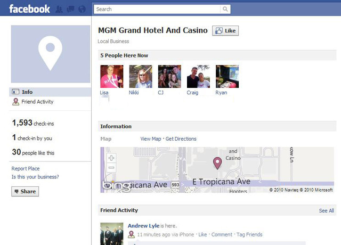Click the map location pin marker
The width and height of the screenshot is (341, 245).
(x=217, y=164)
